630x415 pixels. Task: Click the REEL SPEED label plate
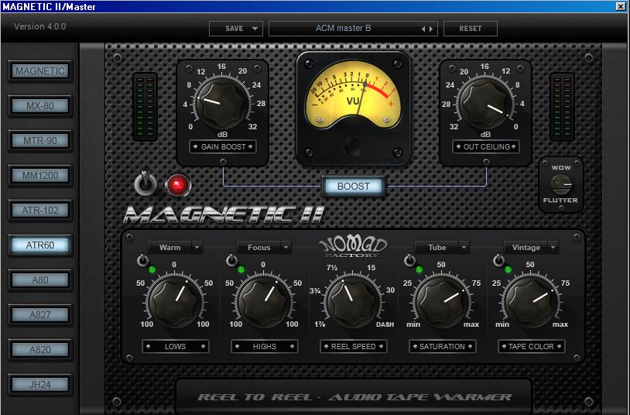tap(354, 346)
